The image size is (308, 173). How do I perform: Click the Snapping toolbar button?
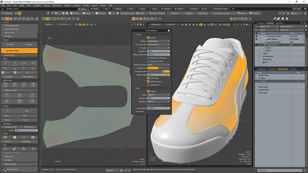point(187,13)
